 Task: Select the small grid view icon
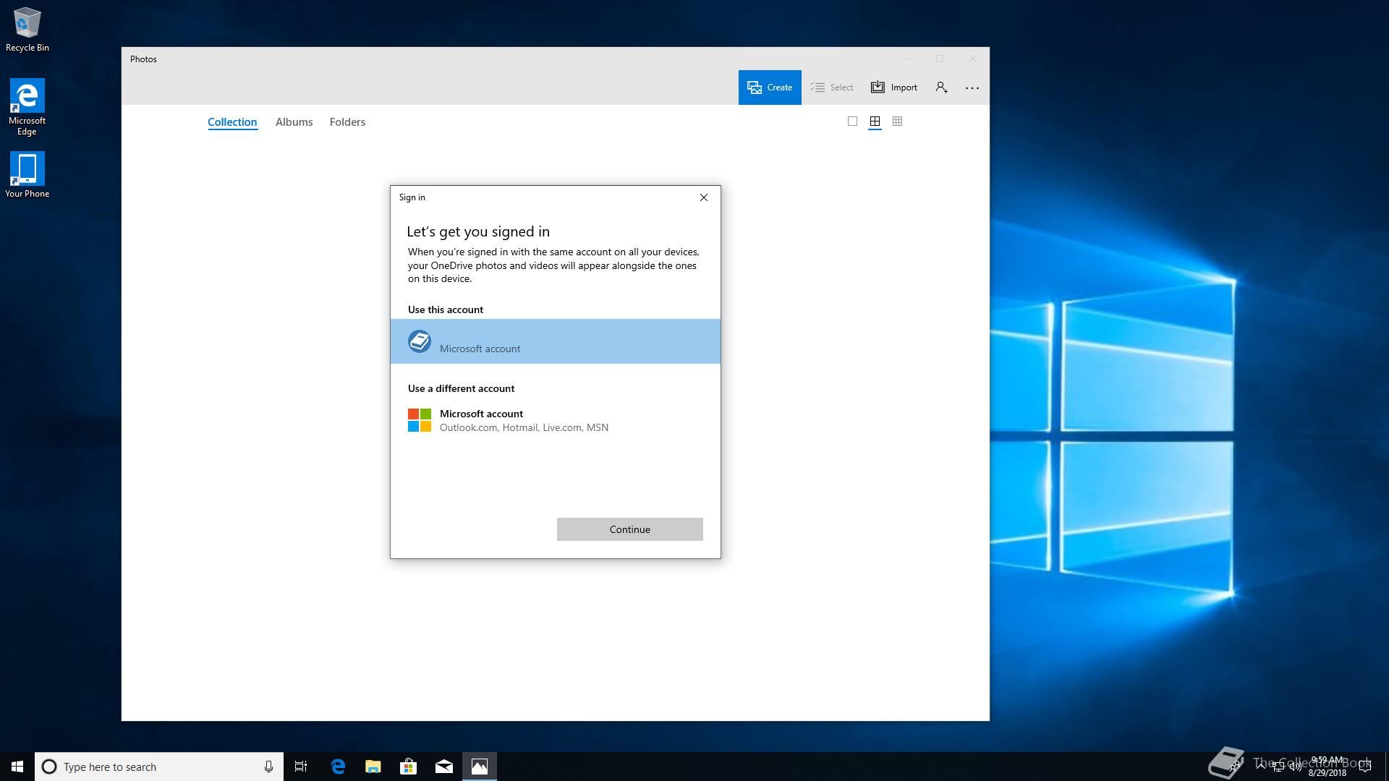(897, 121)
